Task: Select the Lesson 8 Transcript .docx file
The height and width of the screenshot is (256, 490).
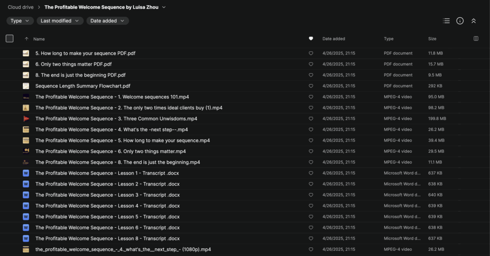Action: tap(108, 238)
